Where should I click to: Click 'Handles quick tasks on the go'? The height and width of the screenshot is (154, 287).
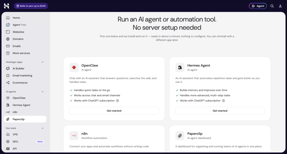click(x=92, y=90)
